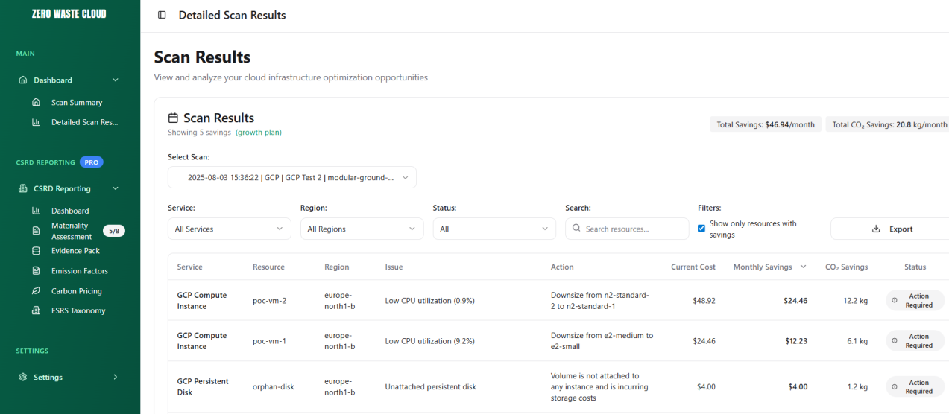This screenshot has height=414, width=949.
Task: Click the Current Cost column header
Action: click(693, 267)
